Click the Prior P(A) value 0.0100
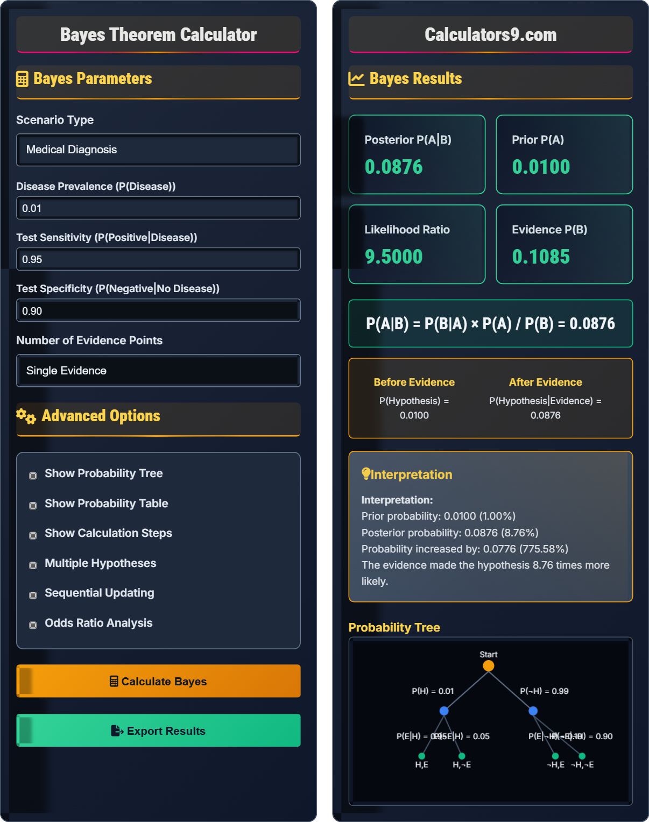Viewport: 649px width, 822px height. [541, 167]
